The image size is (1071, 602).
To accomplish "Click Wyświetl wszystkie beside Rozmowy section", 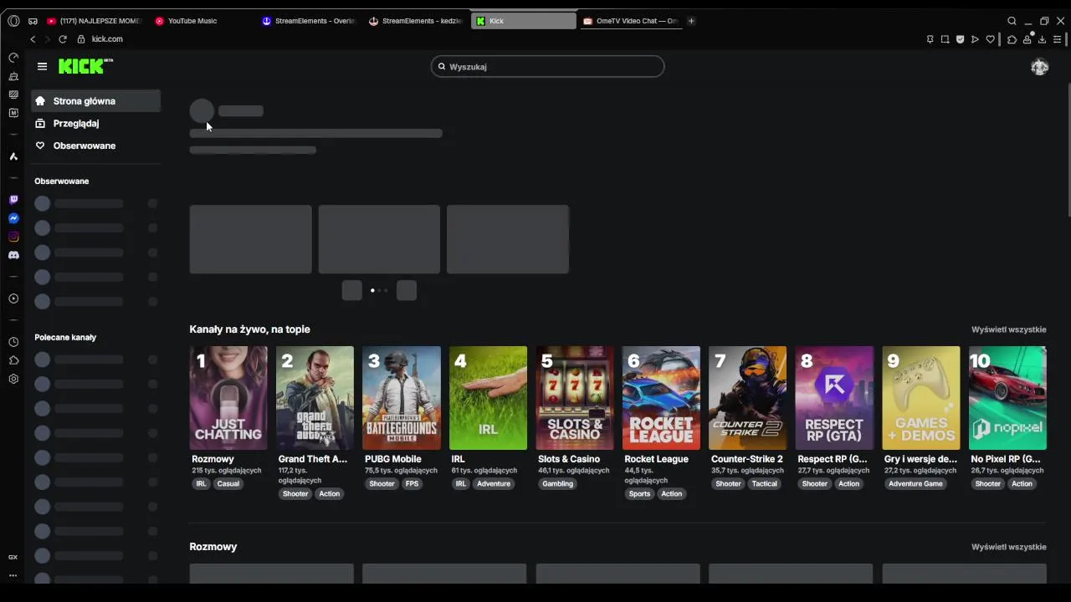I will coord(1008,547).
